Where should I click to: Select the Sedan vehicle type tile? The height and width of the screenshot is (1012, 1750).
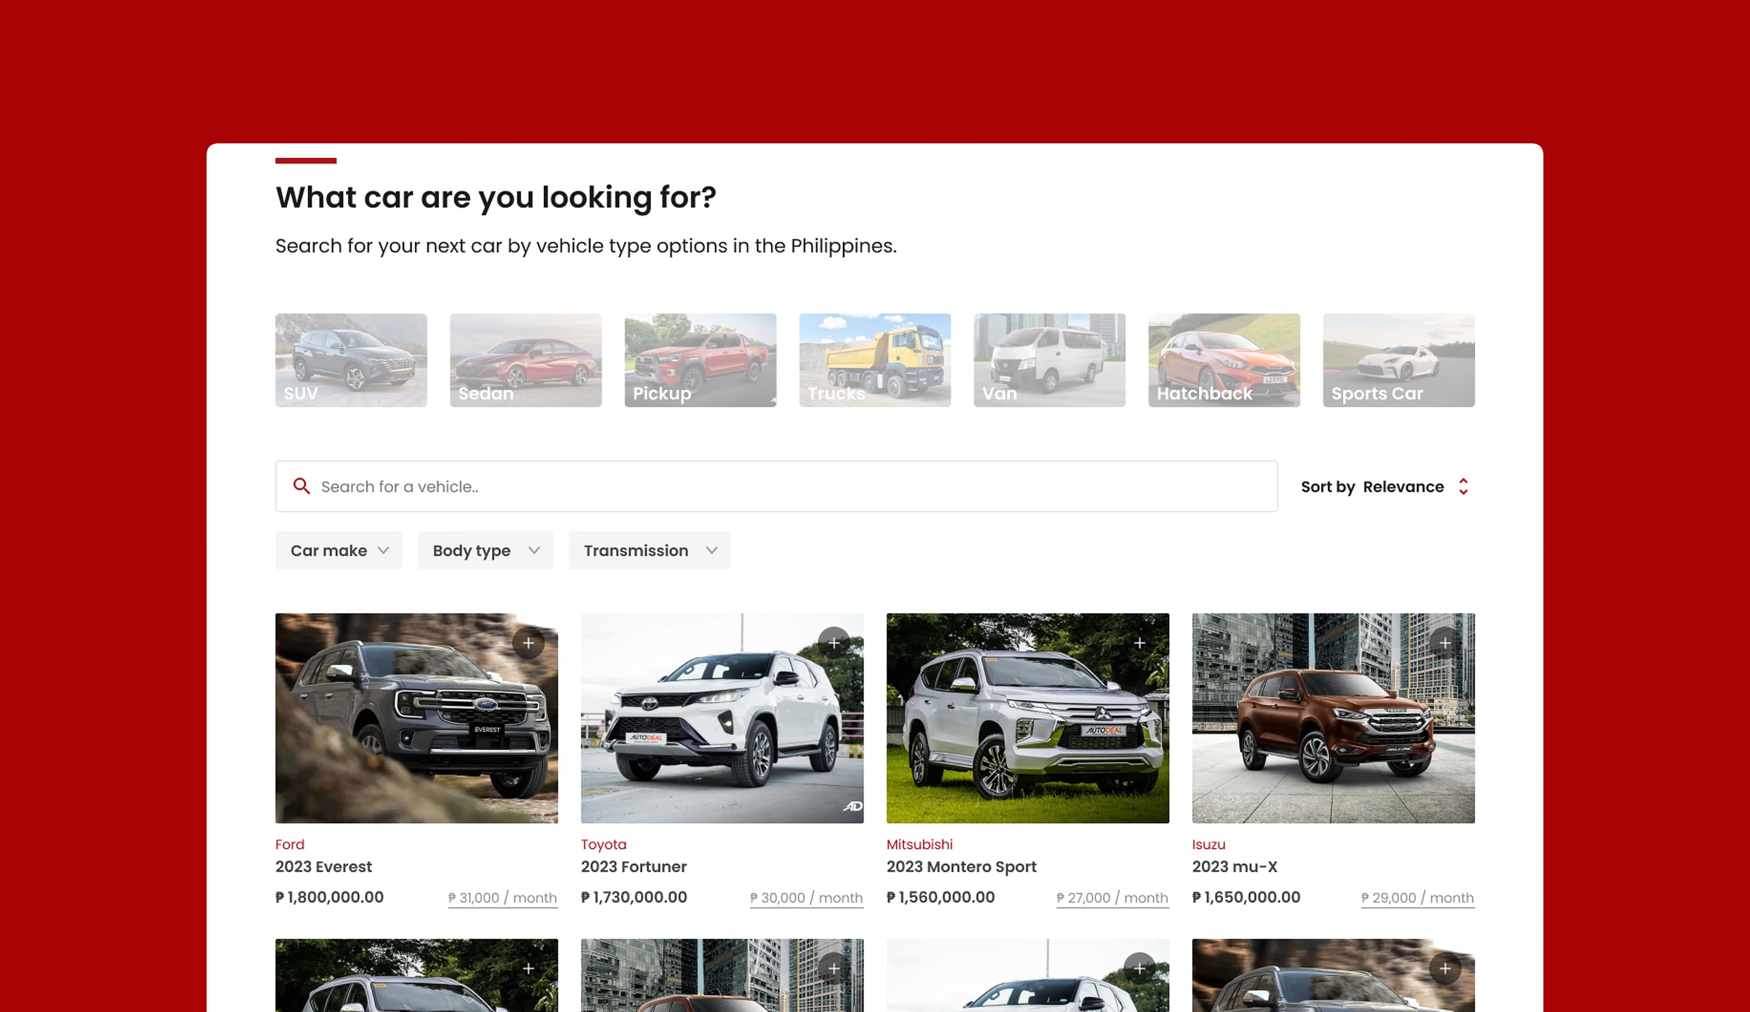pos(526,360)
